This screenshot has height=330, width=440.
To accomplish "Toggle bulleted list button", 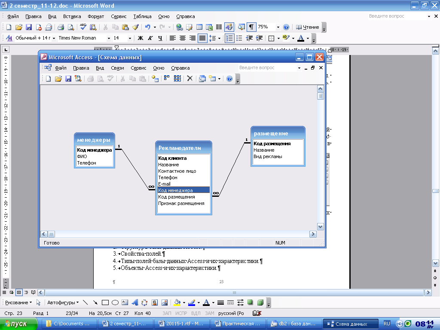I will 239,38.
